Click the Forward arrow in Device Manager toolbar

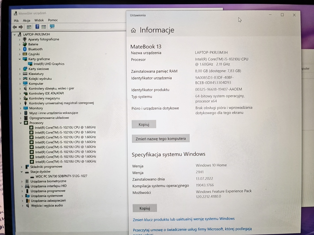click(x=21, y=27)
